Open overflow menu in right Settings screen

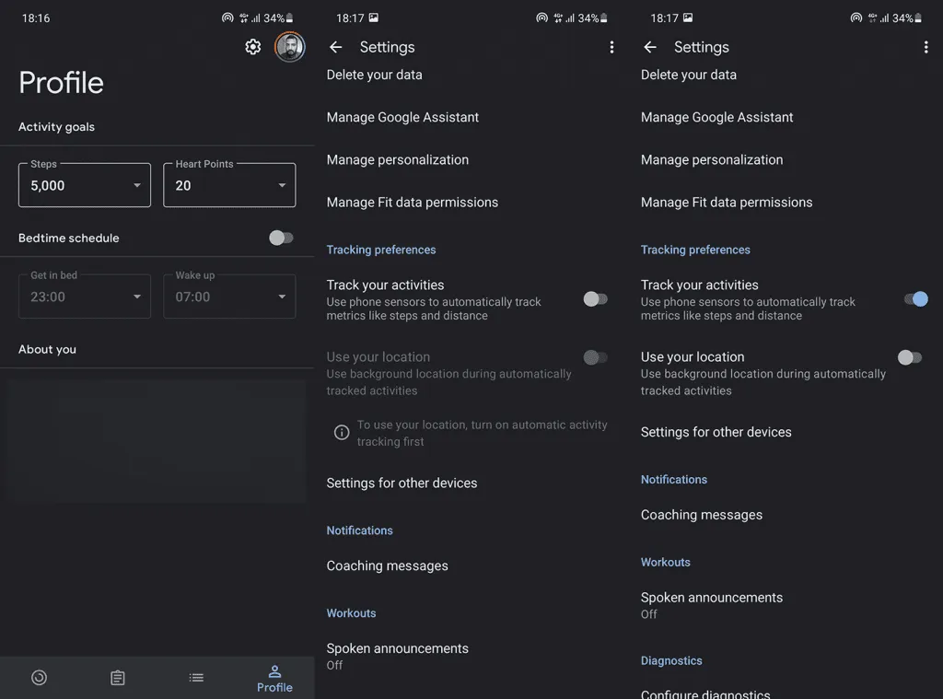926,47
